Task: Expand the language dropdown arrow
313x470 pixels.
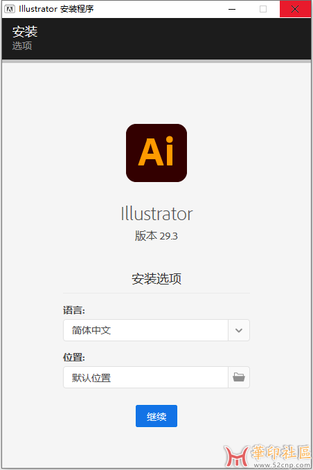Action: click(x=239, y=330)
